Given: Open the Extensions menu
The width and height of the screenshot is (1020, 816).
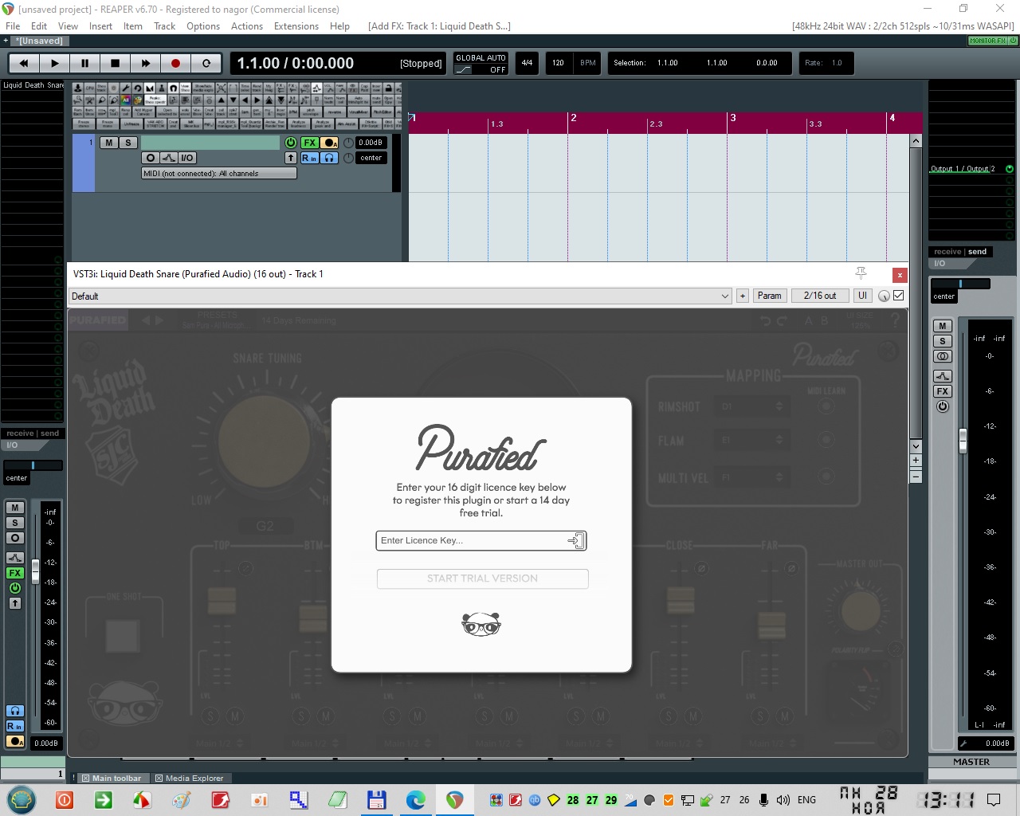Looking at the screenshot, I should click(x=296, y=26).
